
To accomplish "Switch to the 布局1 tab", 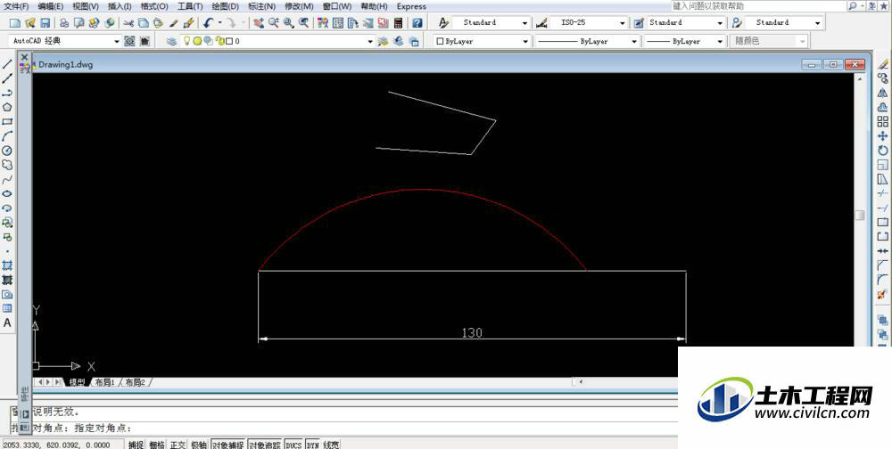I will pos(104,382).
